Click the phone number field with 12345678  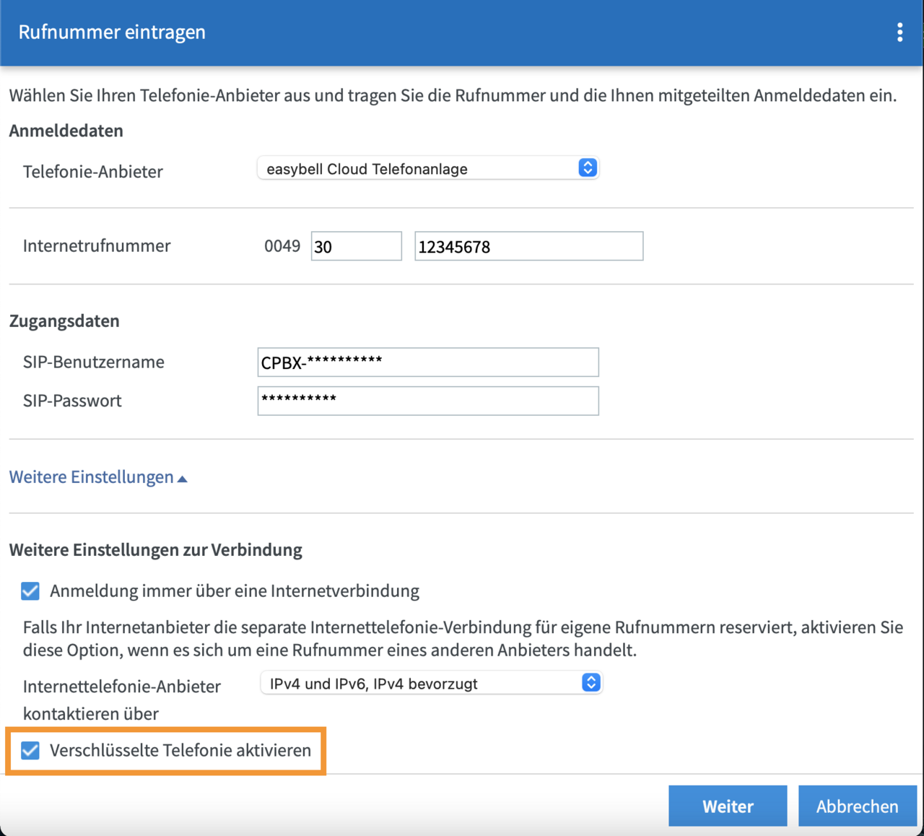click(x=528, y=247)
